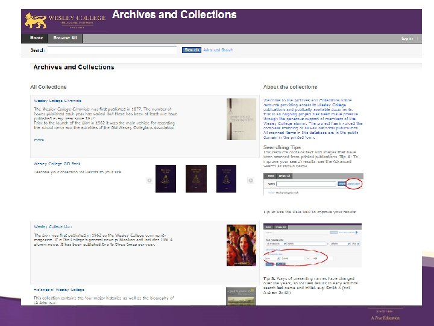Viewport: 434px width, 326px height.
Task: Click the Tip 1 advanced search example image
Action: tap(313, 184)
